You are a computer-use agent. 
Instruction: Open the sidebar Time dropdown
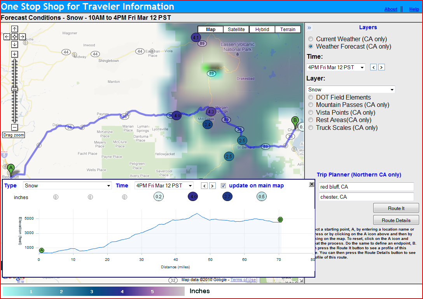336,67
